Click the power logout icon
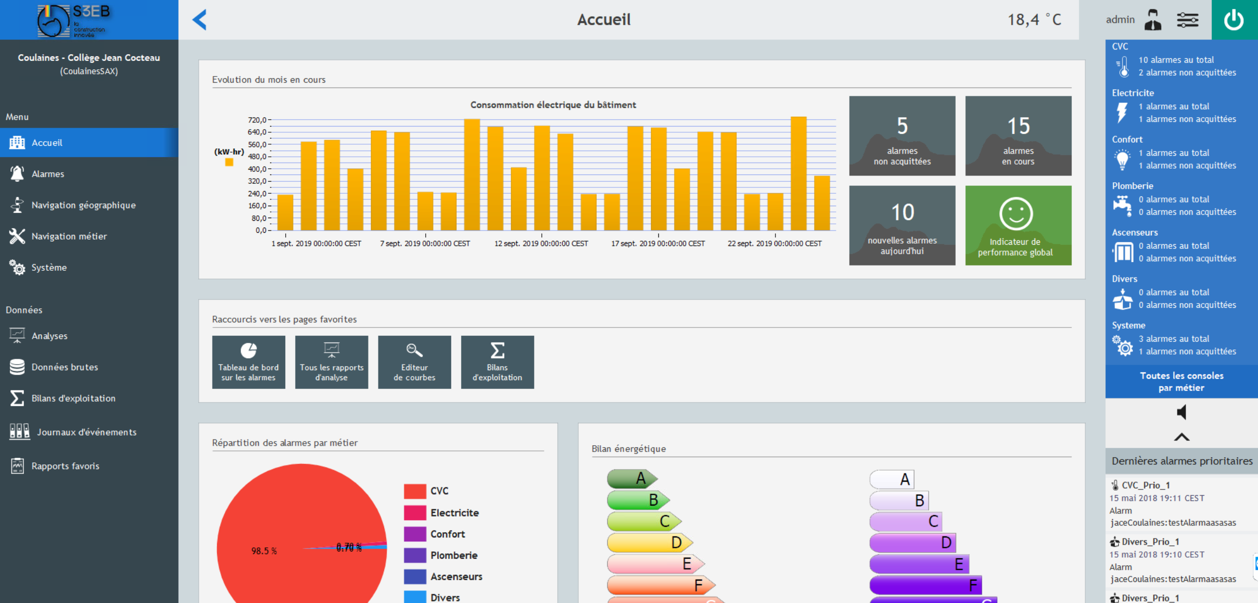 [1234, 20]
